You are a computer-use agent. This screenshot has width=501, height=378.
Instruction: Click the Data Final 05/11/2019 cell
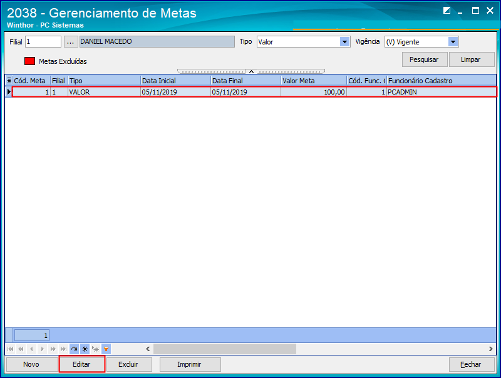point(246,92)
